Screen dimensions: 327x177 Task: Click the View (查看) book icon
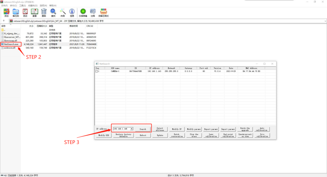[x=34, y=12]
